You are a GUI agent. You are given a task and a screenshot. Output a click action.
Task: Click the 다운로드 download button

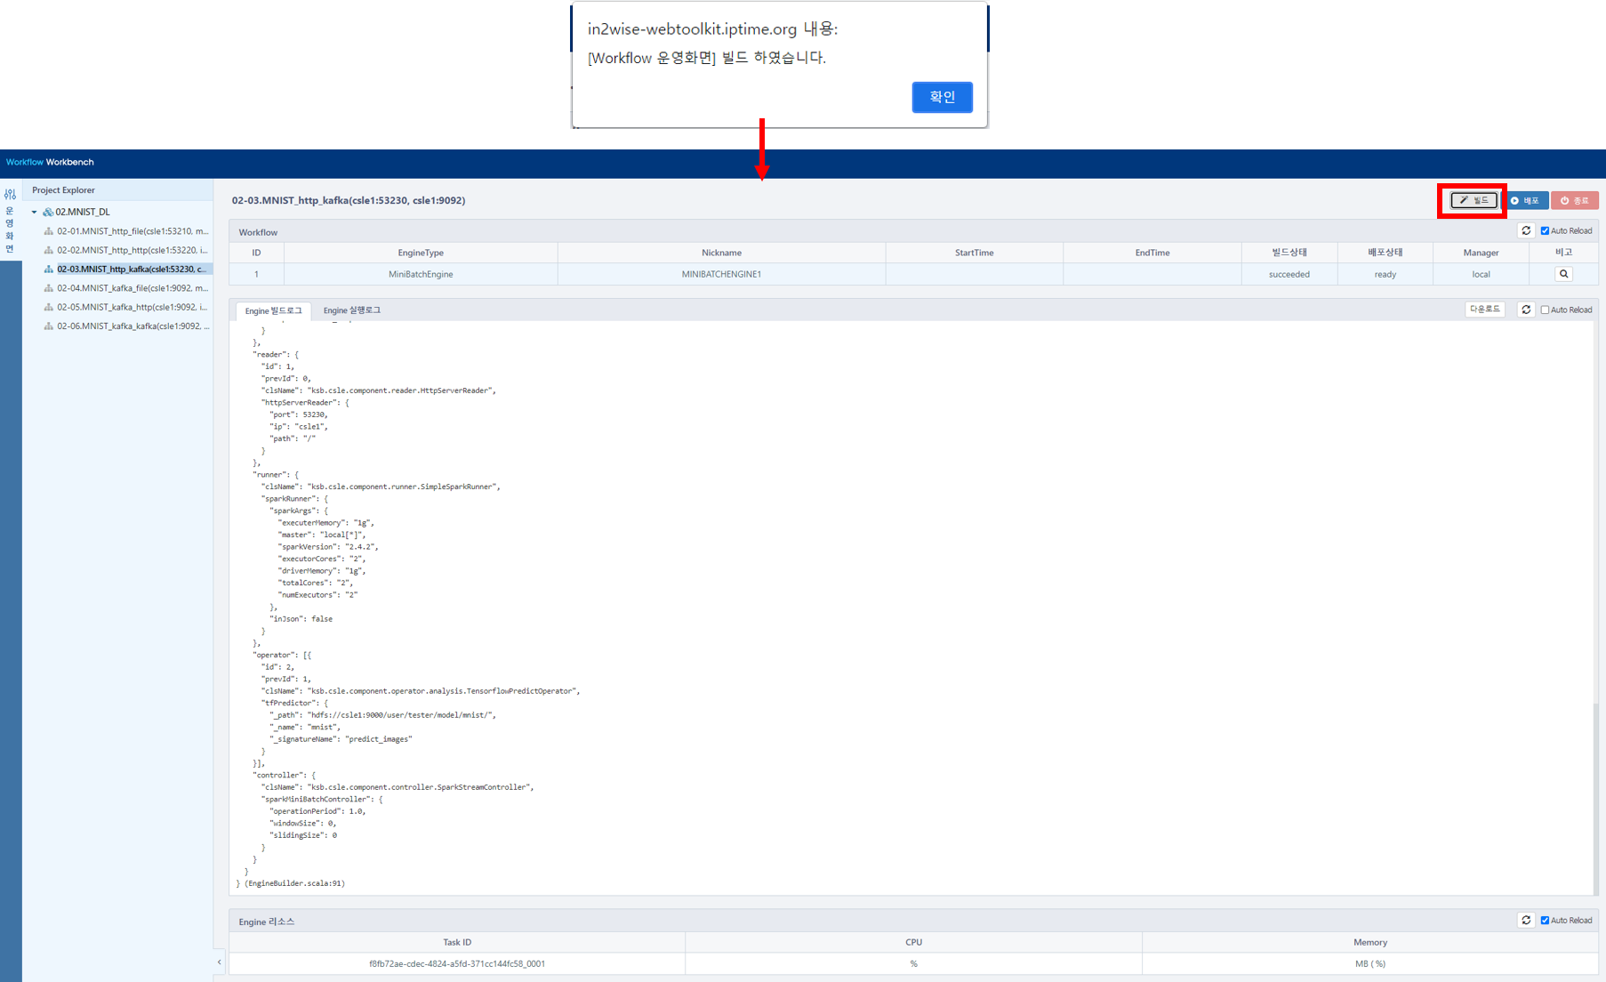(1485, 309)
